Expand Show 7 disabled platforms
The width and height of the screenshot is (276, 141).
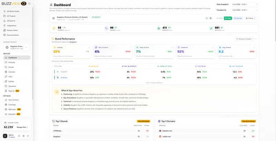click(154, 83)
